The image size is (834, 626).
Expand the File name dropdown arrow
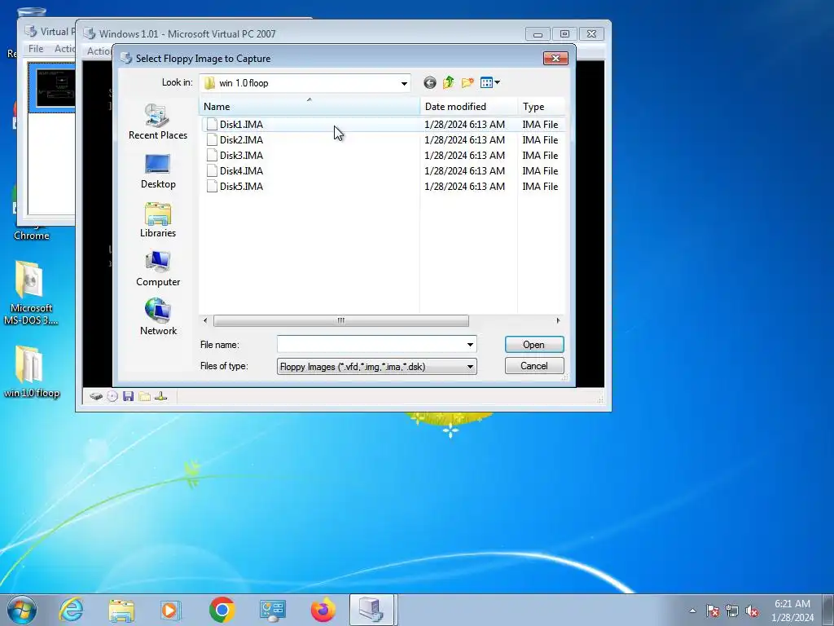(x=470, y=345)
